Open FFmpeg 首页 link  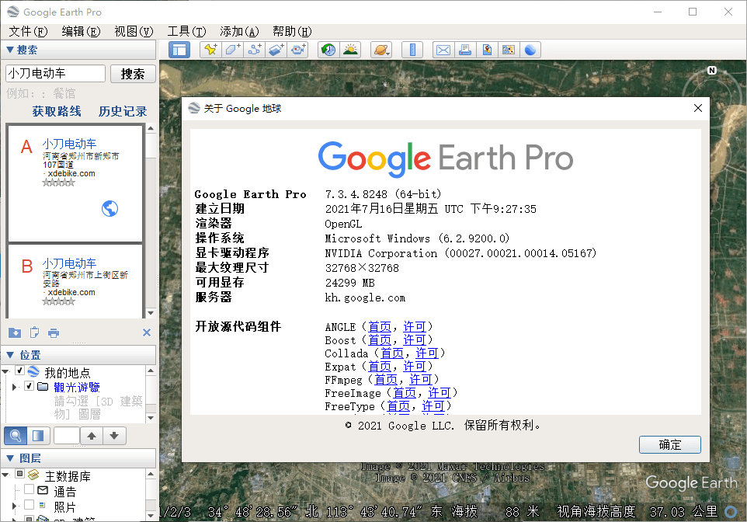click(x=386, y=380)
